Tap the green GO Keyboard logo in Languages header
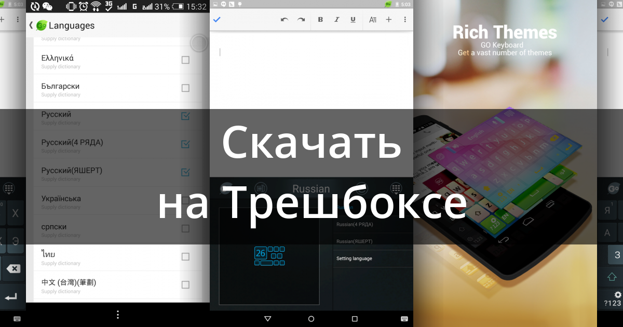 pyautogui.click(x=42, y=25)
